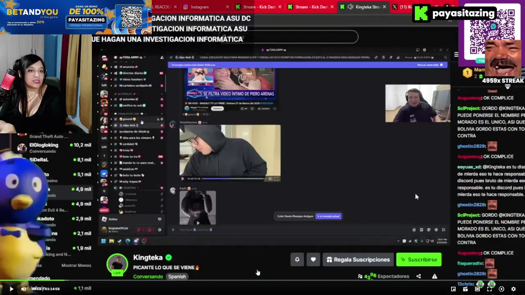Open the Discord trivia channel
Screen dimensions: 525x295
(127, 150)
